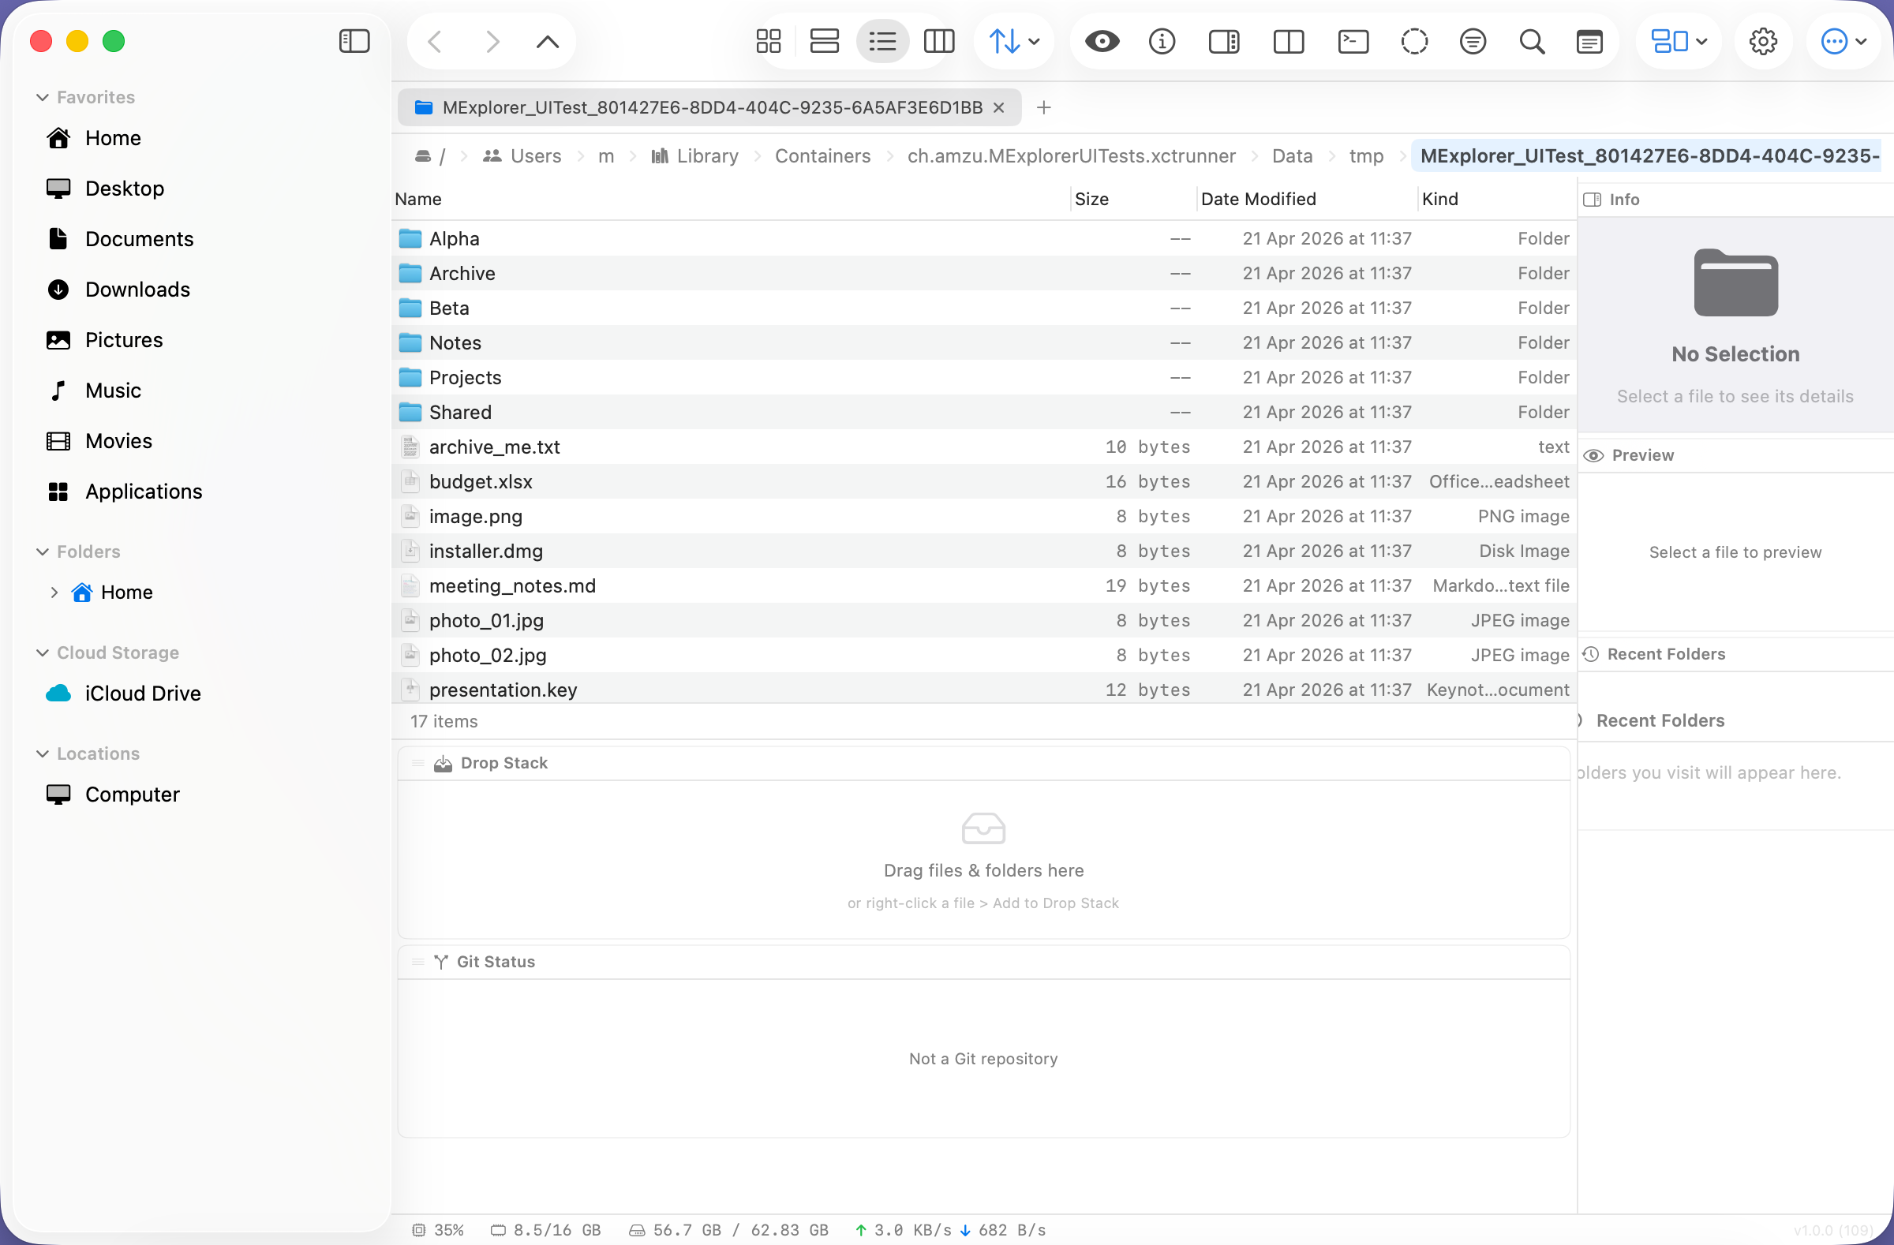Click Containers in the path bar
The width and height of the screenshot is (1894, 1245).
[823, 156]
